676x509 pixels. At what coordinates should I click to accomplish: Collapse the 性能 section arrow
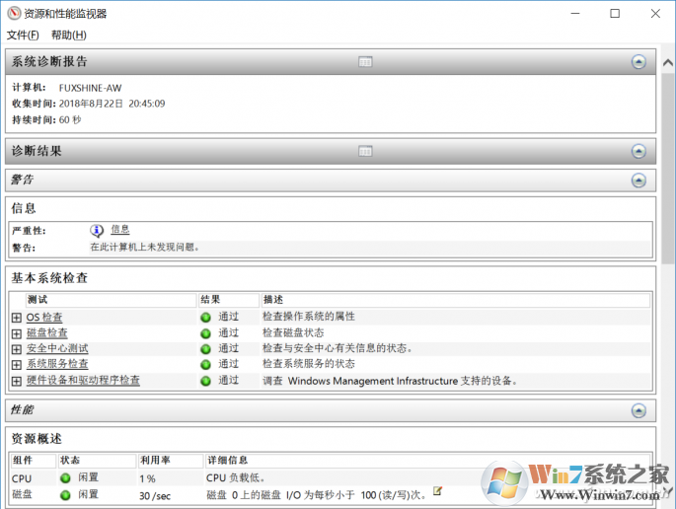[x=638, y=409]
